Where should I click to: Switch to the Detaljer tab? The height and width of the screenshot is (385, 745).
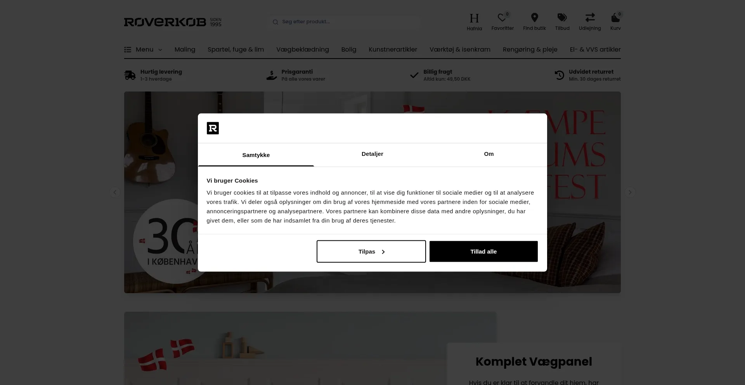(x=372, y=154)
